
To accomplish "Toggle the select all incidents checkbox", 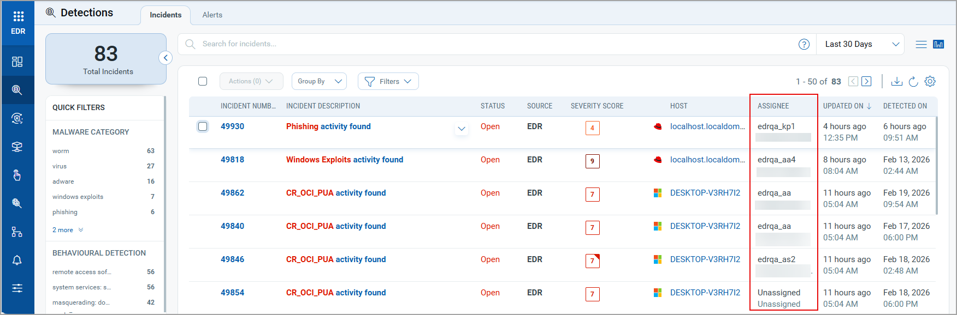I will point(203,81).
